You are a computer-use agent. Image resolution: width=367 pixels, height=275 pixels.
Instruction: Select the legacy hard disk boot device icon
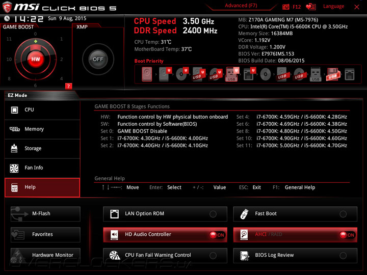[x=147, y=74]
